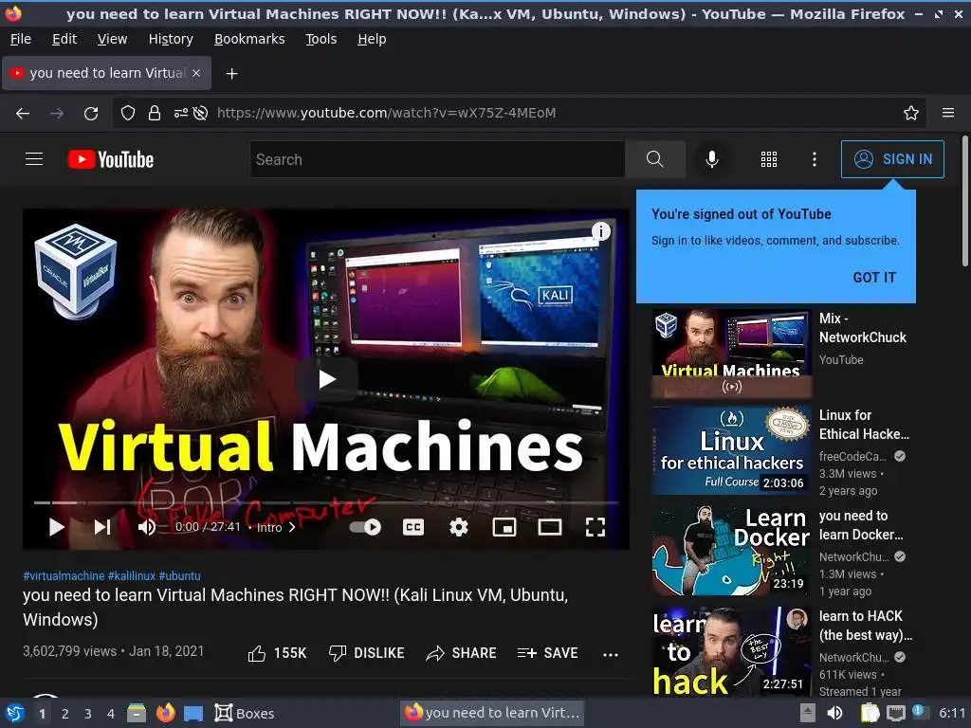Open the start menu icon in taskbar
The width and height of the screenshot is (971, 728).
coord(15,713)
